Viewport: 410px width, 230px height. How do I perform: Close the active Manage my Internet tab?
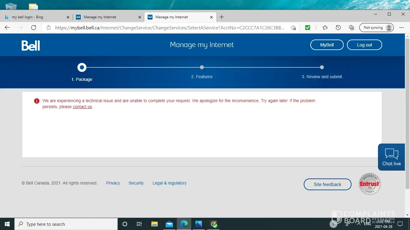tap(211, 17)
